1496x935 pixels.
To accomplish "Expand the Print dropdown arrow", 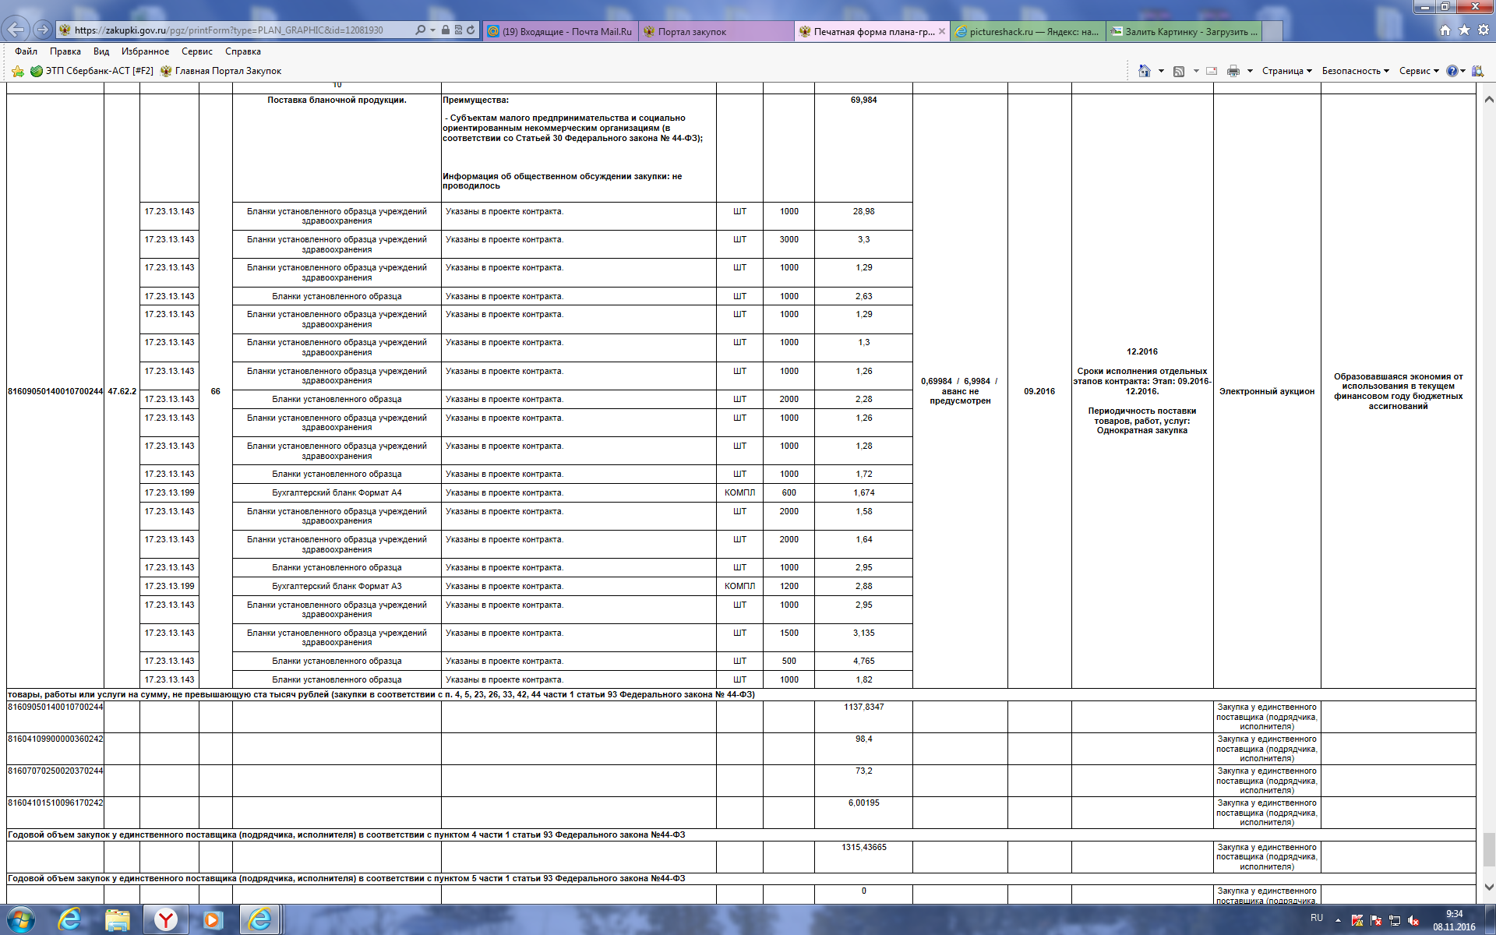I will tap(1250, 71).
